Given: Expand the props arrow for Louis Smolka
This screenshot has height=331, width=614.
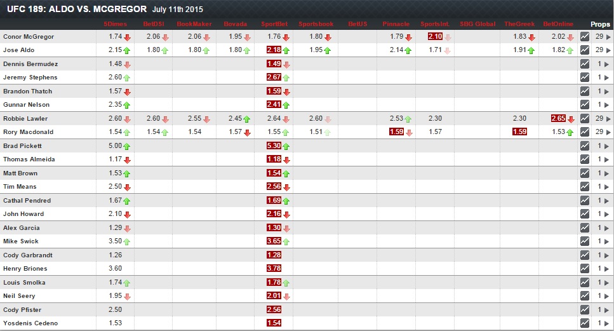Looking at the screenshot, I should (x=606, y=283).
